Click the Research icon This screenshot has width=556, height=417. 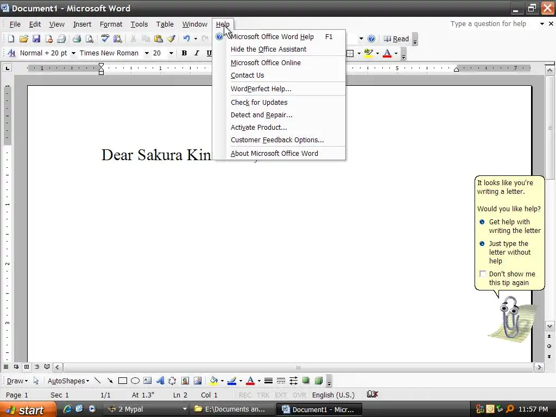click(117, 39)
